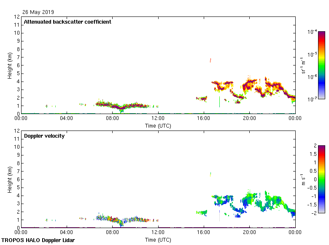Click the Doppler velocity color scale bar
This screenshot has height=245, width=329.
[x=321, y=179]
